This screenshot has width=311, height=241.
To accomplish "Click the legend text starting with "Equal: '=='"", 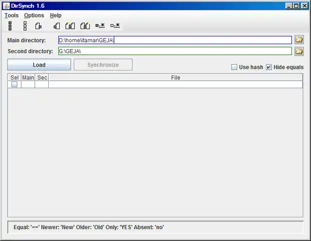I will [88, 227].
